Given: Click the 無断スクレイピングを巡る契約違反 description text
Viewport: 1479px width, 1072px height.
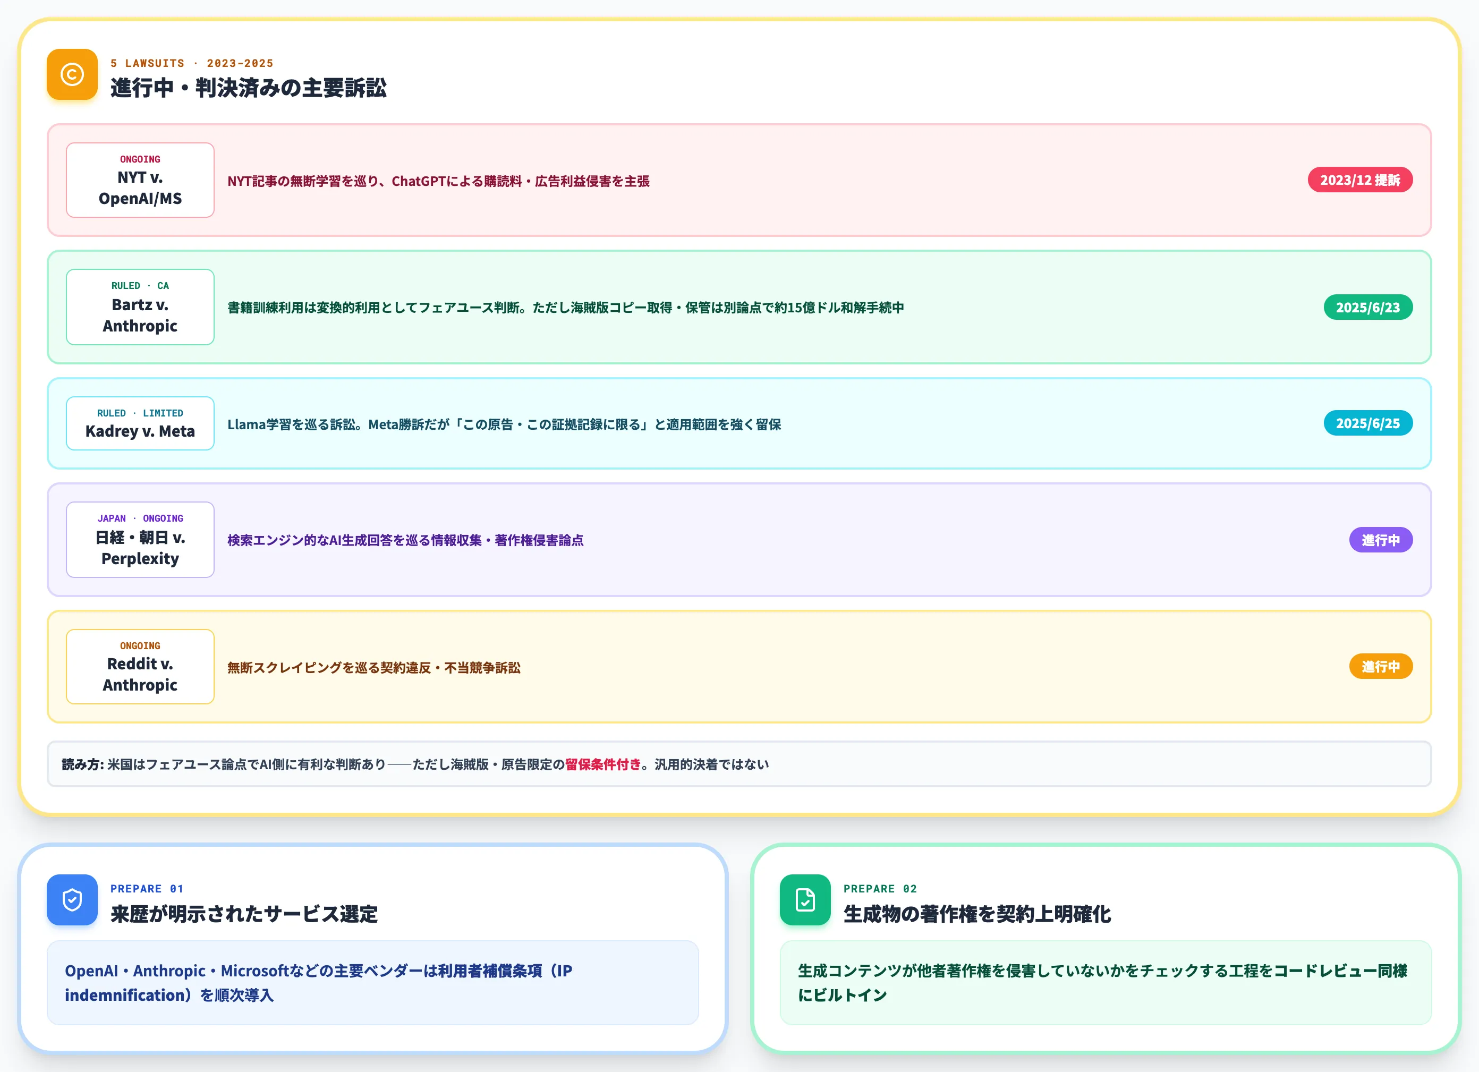Looking at the screenshot, I should [x=373, y=667].
